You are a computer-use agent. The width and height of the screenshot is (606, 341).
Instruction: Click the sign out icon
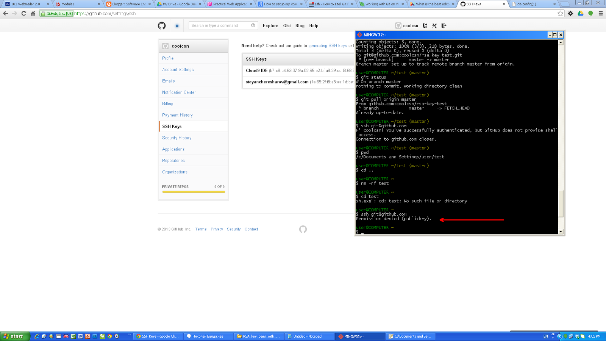click(444, 26)
